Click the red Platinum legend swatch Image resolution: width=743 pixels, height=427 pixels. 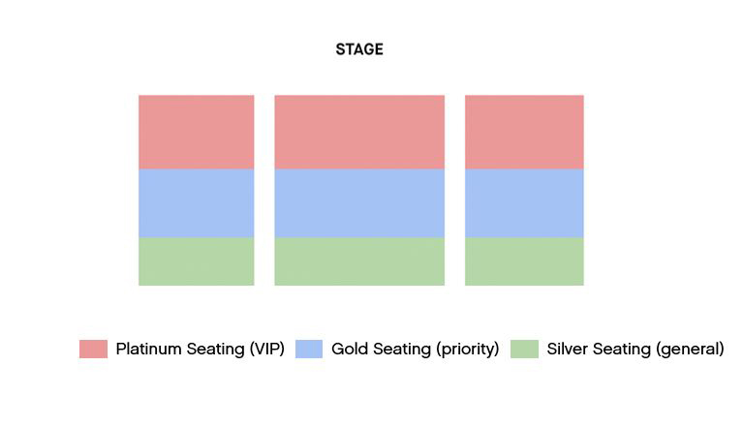93,349
